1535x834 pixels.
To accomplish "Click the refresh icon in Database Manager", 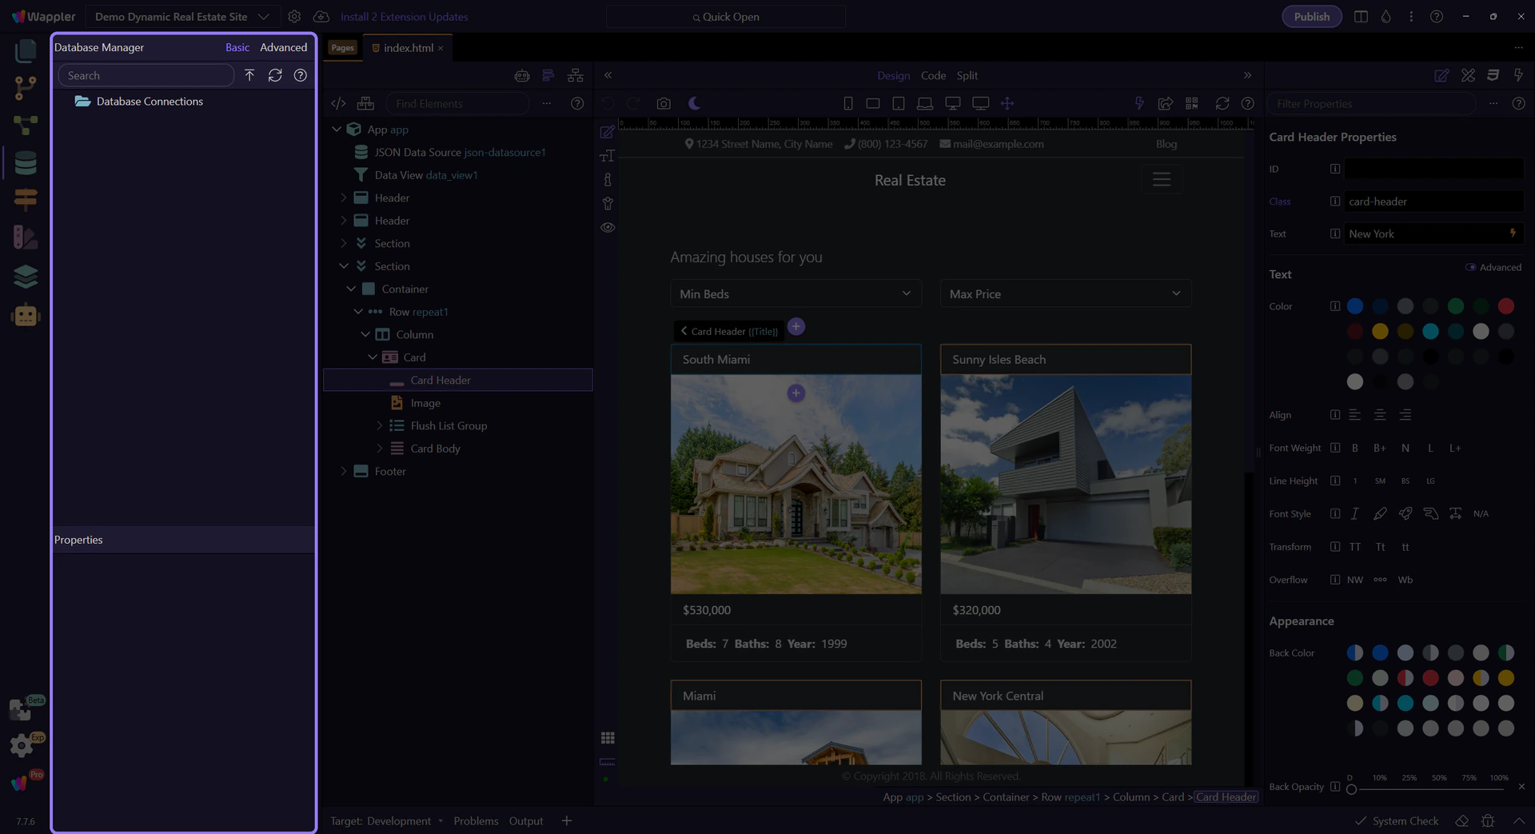I will coord(275,75).
